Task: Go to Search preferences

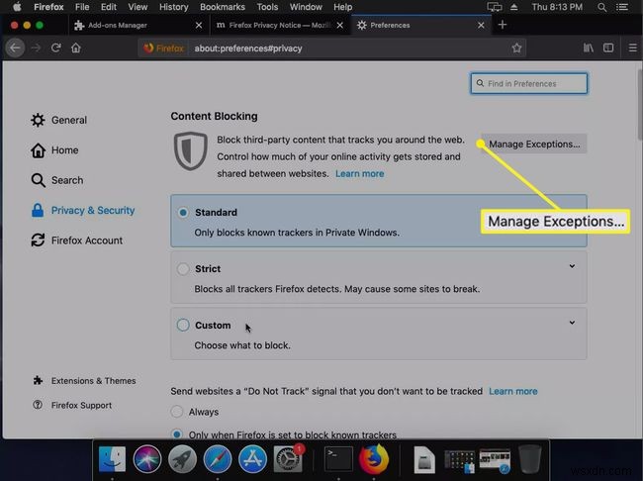Action: 57,180
